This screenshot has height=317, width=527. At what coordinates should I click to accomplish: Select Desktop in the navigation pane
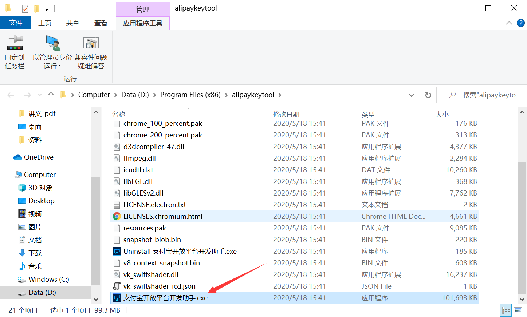point(42,201)
